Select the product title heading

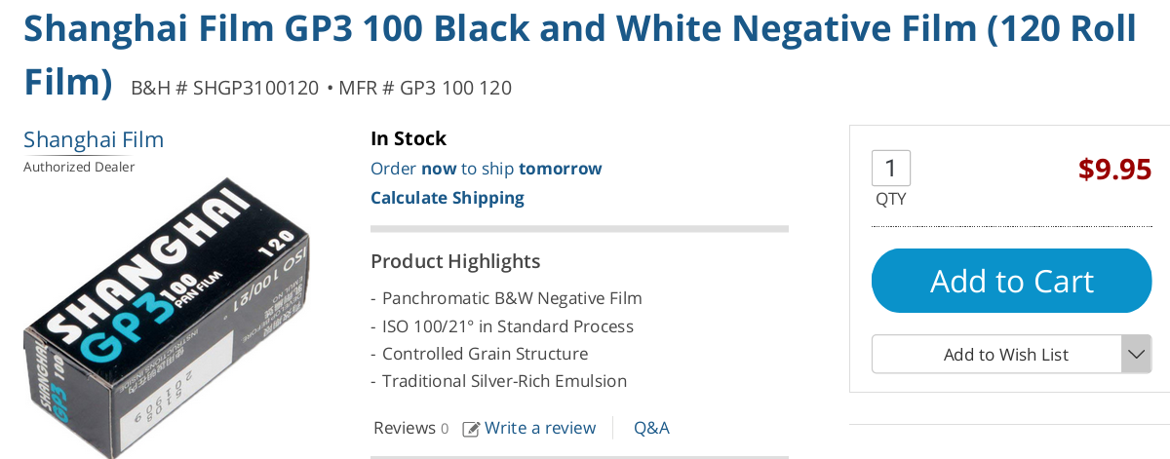coord(579,29)
